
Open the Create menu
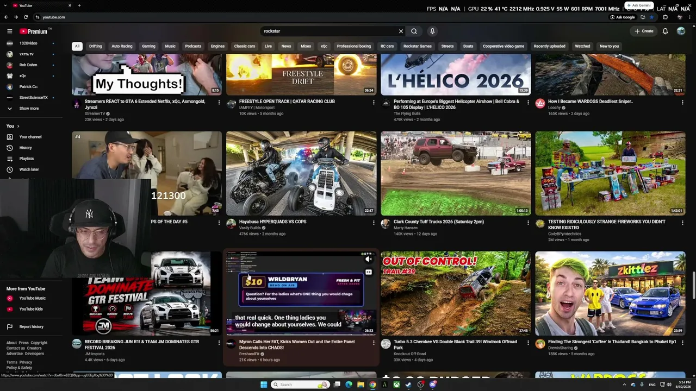(x=644, y=31)
